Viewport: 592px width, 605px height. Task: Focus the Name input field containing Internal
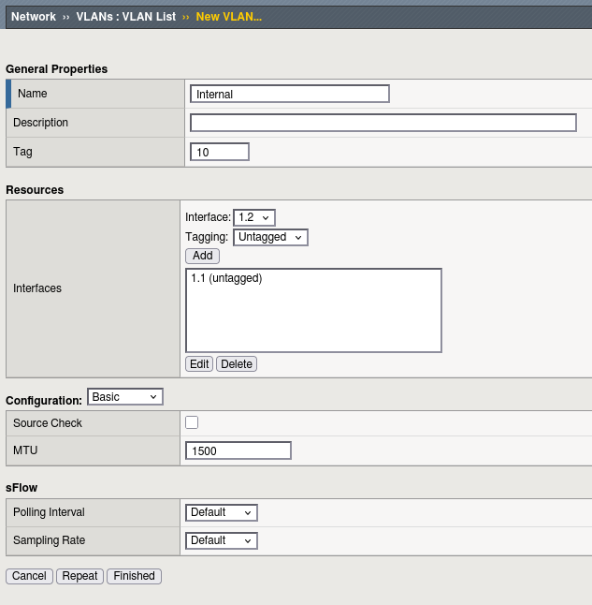pyautogui.click(x=290, y=94)
